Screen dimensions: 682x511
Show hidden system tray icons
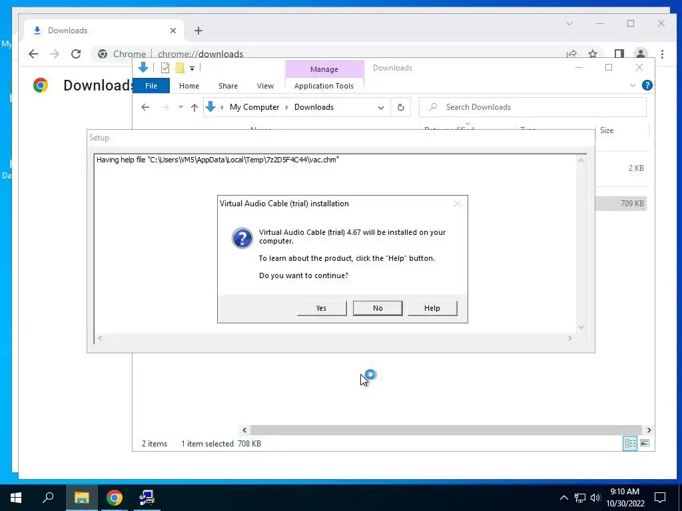coord(563,498)
